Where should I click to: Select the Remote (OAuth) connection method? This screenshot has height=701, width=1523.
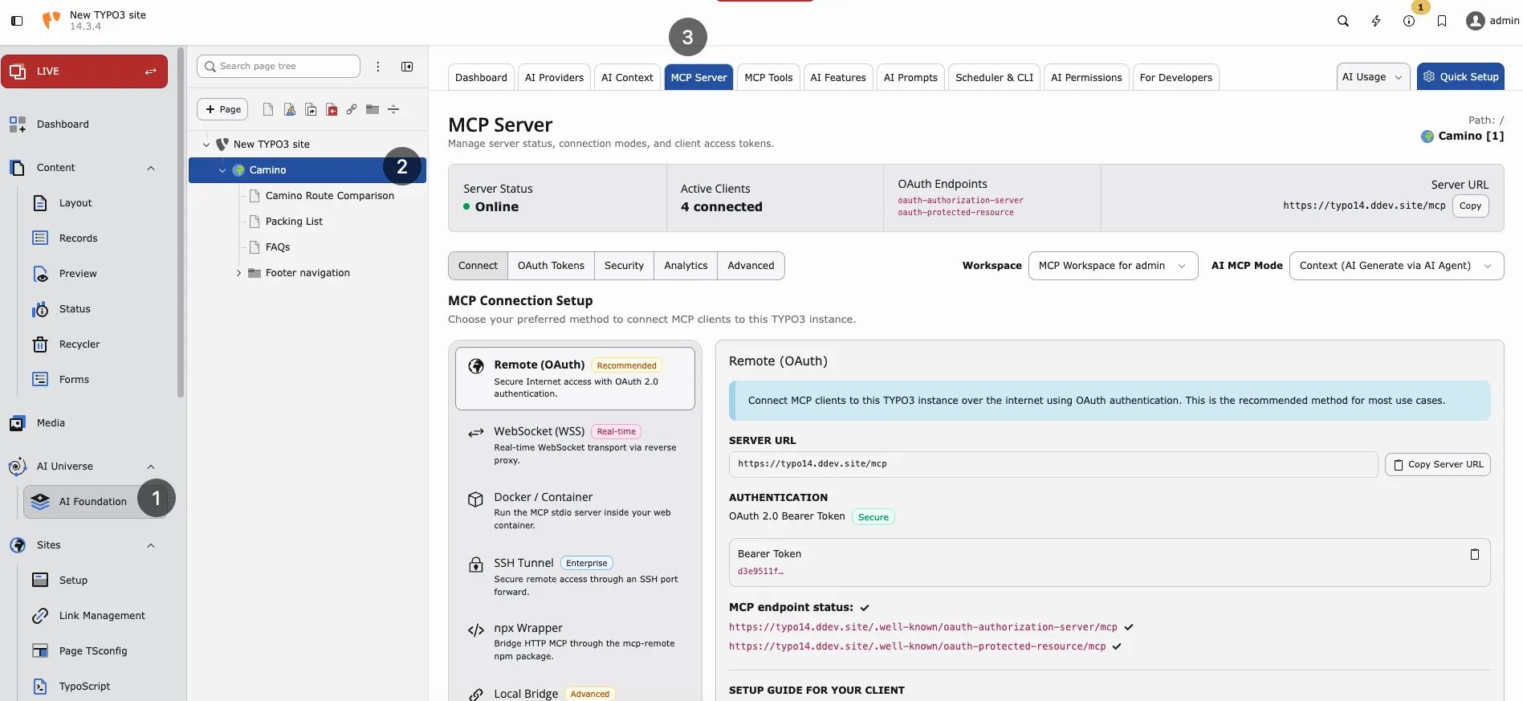pyautogui.click(x=575, y=378)
